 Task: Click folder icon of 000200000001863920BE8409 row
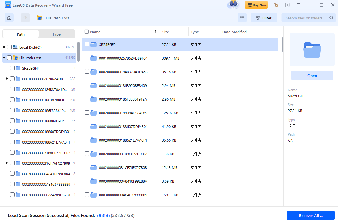(94, 85)
